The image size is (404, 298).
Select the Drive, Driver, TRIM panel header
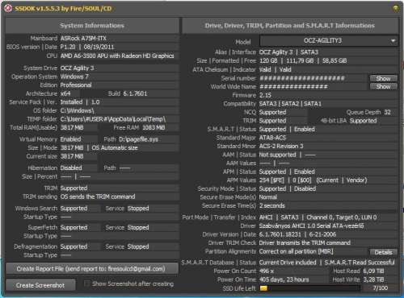290,26
